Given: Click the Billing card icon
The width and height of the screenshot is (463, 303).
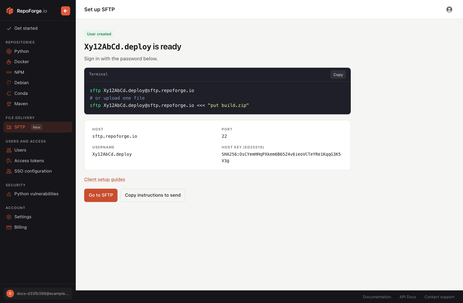Looking at the screenshot, I should click(9, 227).
